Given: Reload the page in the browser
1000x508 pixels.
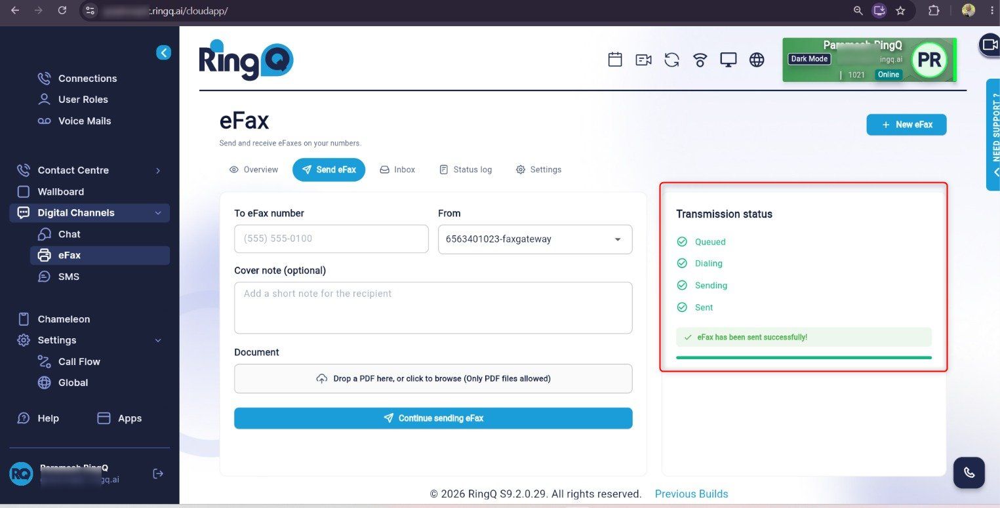Looking at the screenshot, I should pos(62,10).
